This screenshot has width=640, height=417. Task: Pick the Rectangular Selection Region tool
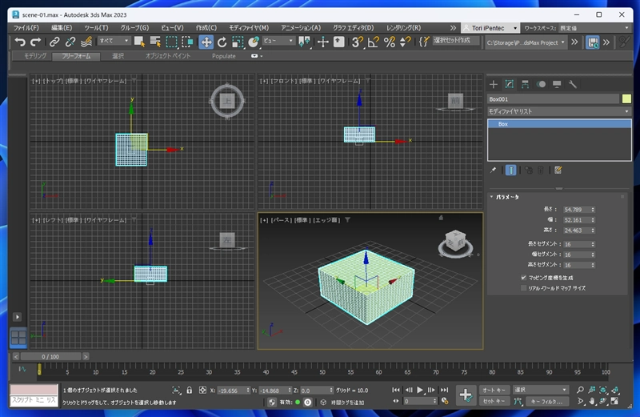pyautogui.click(x=171, y=42)
